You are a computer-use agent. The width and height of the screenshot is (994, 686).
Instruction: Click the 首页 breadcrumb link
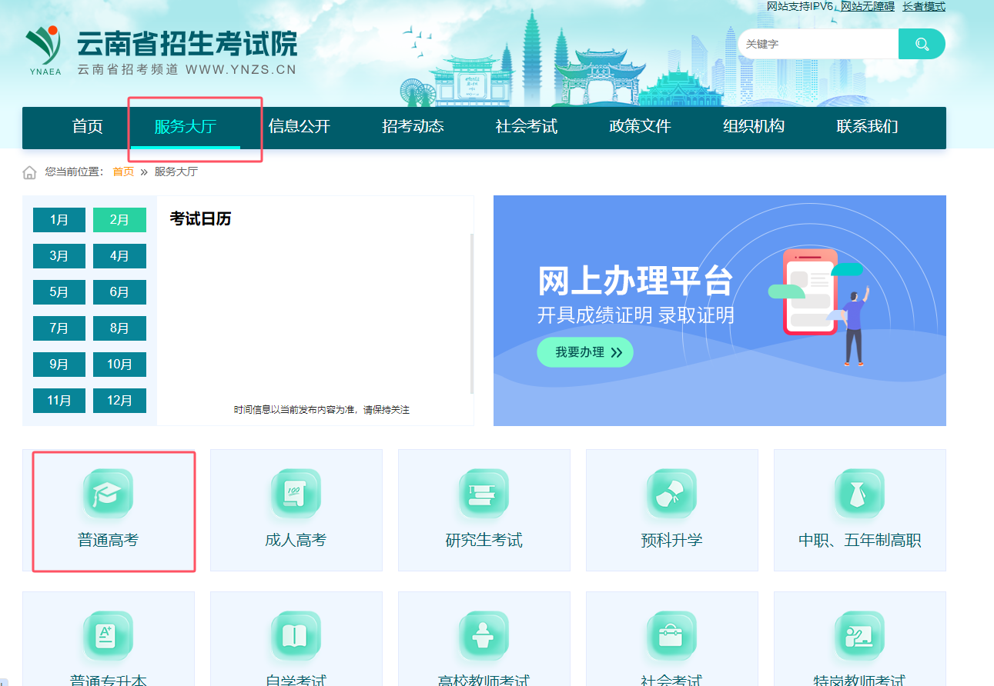[123, 172]
